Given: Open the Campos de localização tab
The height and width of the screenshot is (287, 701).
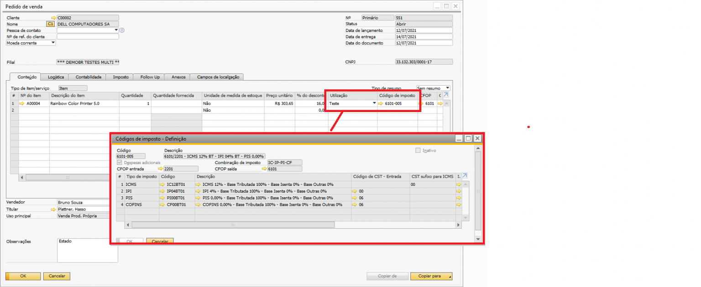Looking at the screenshot, I should (x=218, y=77).
